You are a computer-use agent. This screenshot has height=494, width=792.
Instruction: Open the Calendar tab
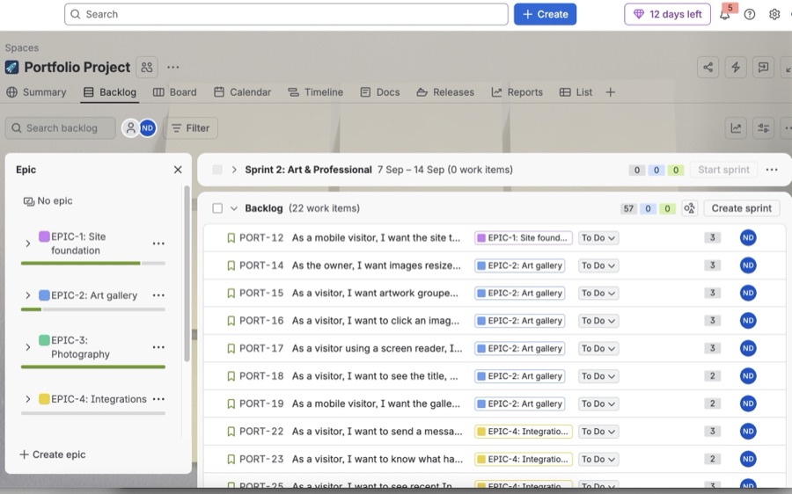coord(243,92)
